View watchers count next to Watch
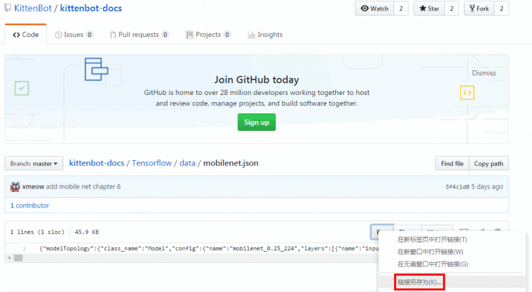532x292 pixels. tap(401, 9)
